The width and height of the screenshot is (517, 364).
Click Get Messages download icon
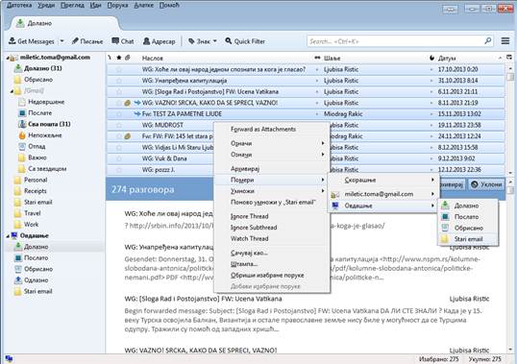point(12,41)
